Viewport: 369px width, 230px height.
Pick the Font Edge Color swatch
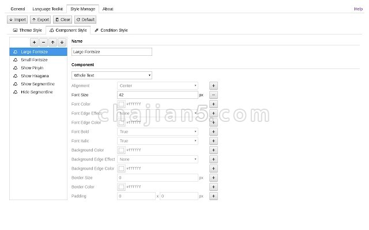[x=122, y=122]
